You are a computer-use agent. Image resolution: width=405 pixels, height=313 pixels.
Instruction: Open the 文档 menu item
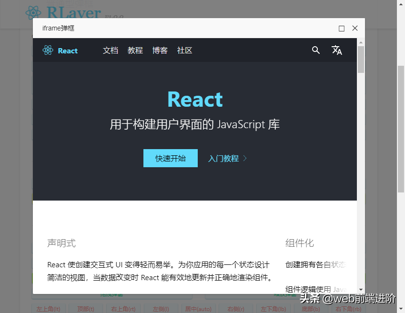111,50
